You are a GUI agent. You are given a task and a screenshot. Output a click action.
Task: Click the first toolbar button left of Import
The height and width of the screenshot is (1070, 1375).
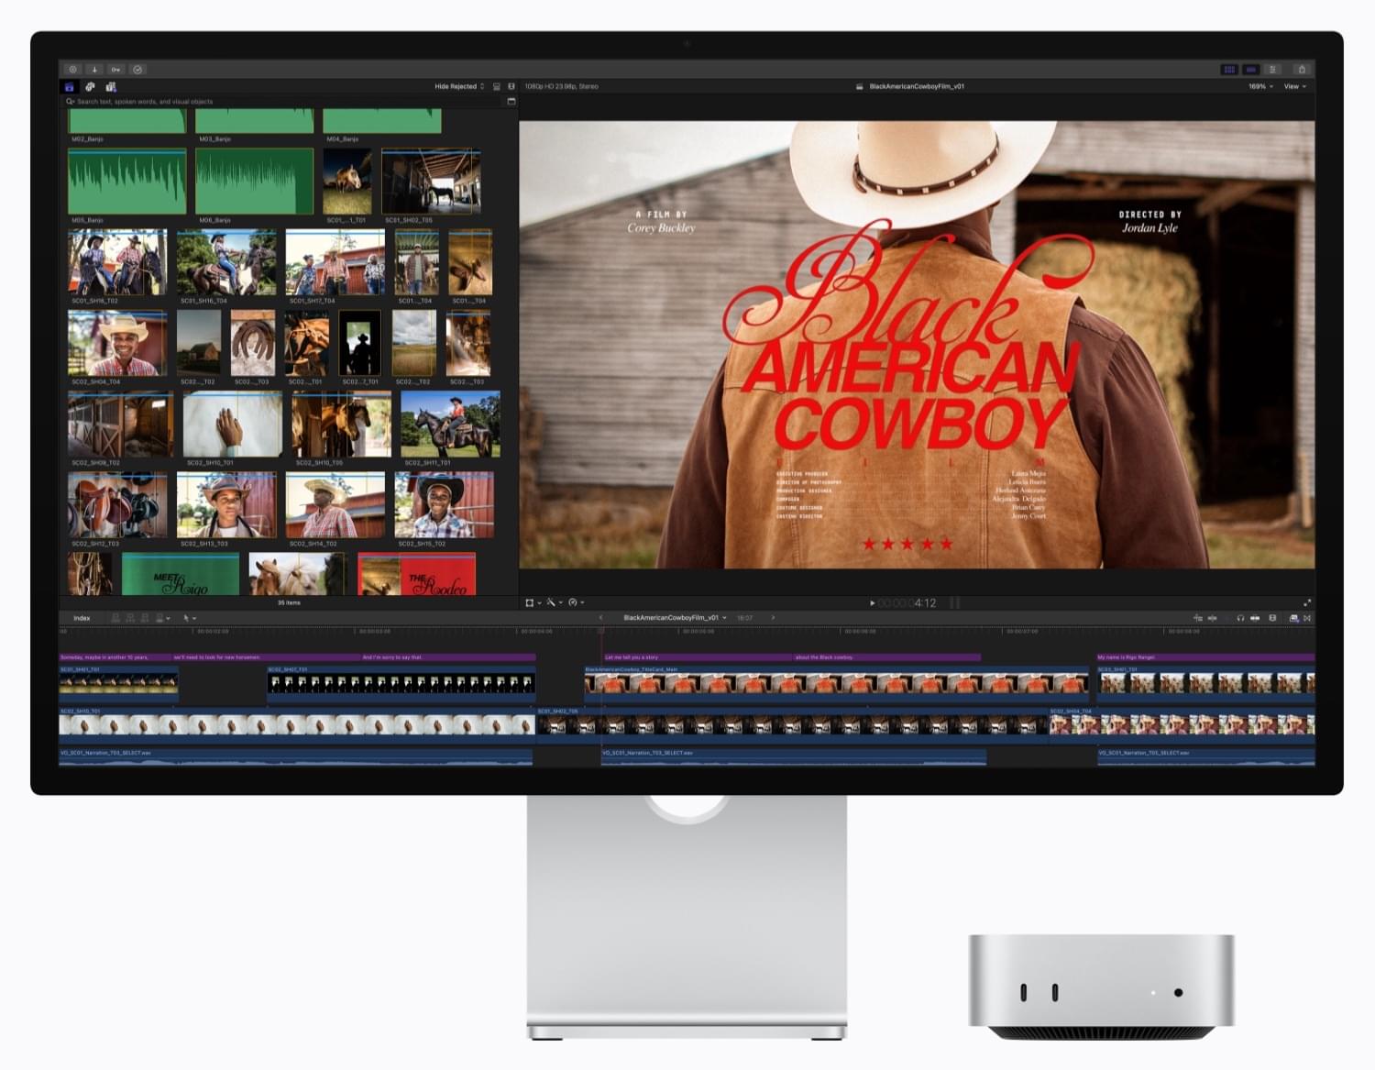pyautogui.click(x=72, y=69)
